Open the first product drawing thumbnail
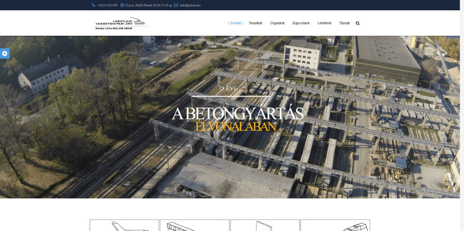The height and width of the screenshot is (231, 464). [124, 226]
